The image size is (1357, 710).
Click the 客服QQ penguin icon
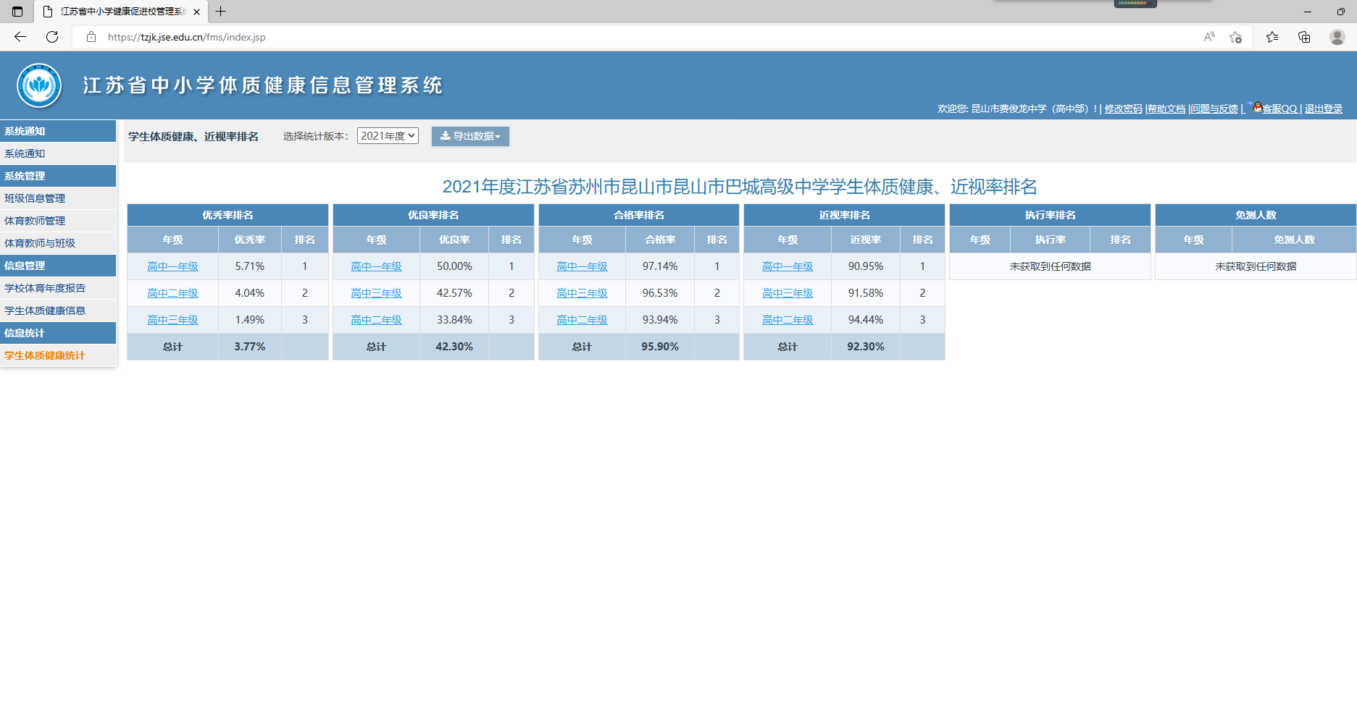point(1258,107)
